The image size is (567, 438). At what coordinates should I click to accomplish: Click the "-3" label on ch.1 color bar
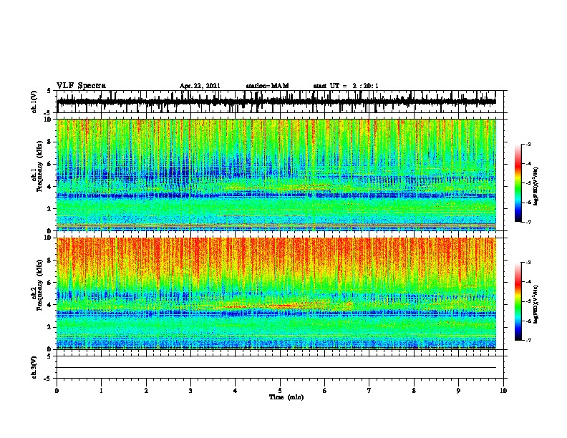coord(528,144)
